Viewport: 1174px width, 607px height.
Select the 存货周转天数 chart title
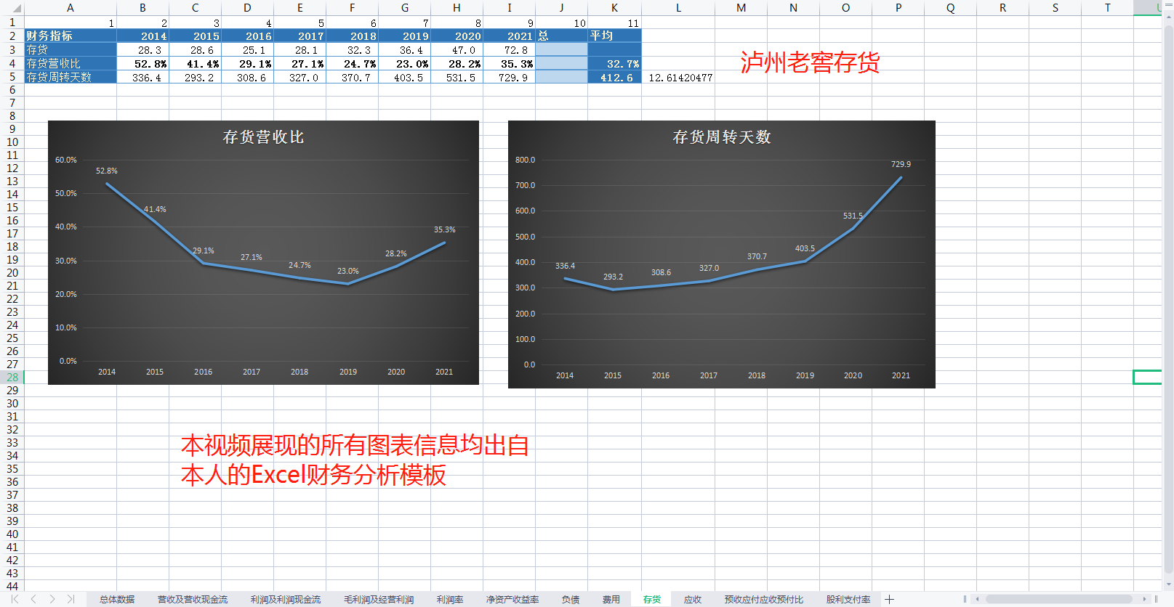721,137
